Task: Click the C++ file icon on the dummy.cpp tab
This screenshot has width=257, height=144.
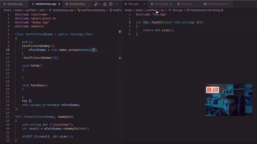Action: click(5, 4)
